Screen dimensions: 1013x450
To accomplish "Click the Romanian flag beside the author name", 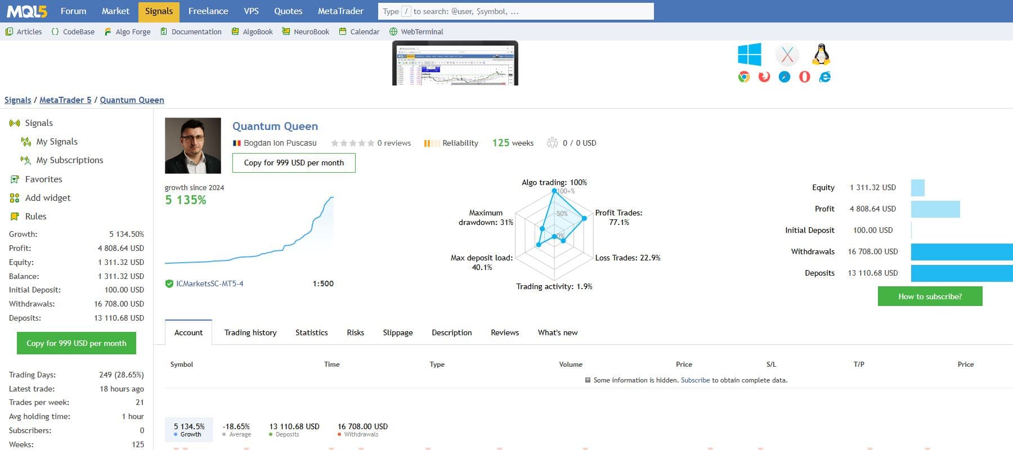I will point(237,143).
